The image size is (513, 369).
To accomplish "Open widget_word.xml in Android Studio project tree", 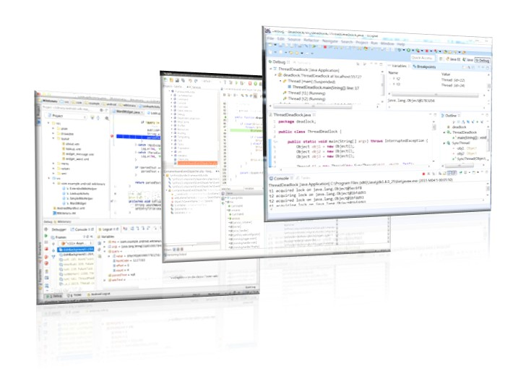I will point(75,158).
